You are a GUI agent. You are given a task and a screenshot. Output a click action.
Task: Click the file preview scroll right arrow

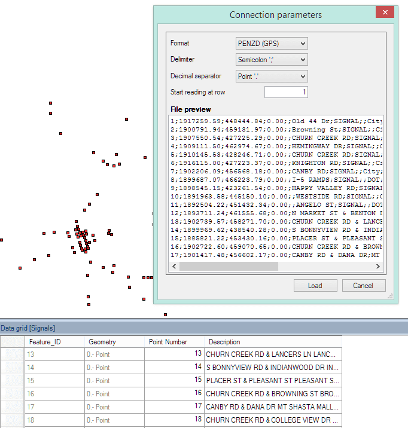[x=377, y=266]
